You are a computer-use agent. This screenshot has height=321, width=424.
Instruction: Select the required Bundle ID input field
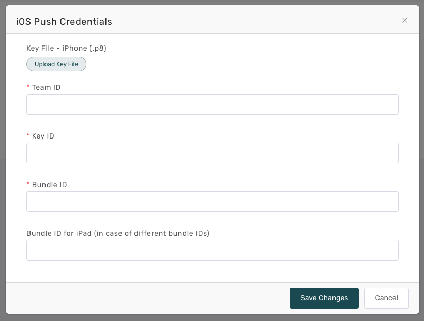(x=212, y=202)
